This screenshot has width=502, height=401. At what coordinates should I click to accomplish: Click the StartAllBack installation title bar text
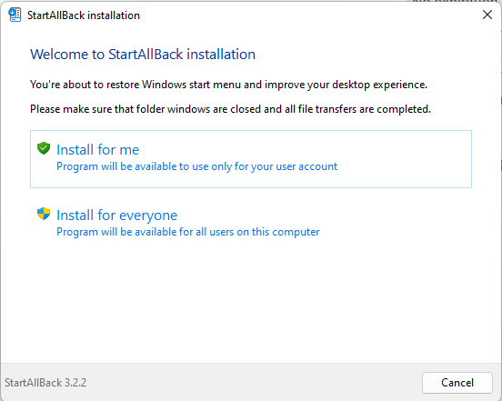coord(84,15)
